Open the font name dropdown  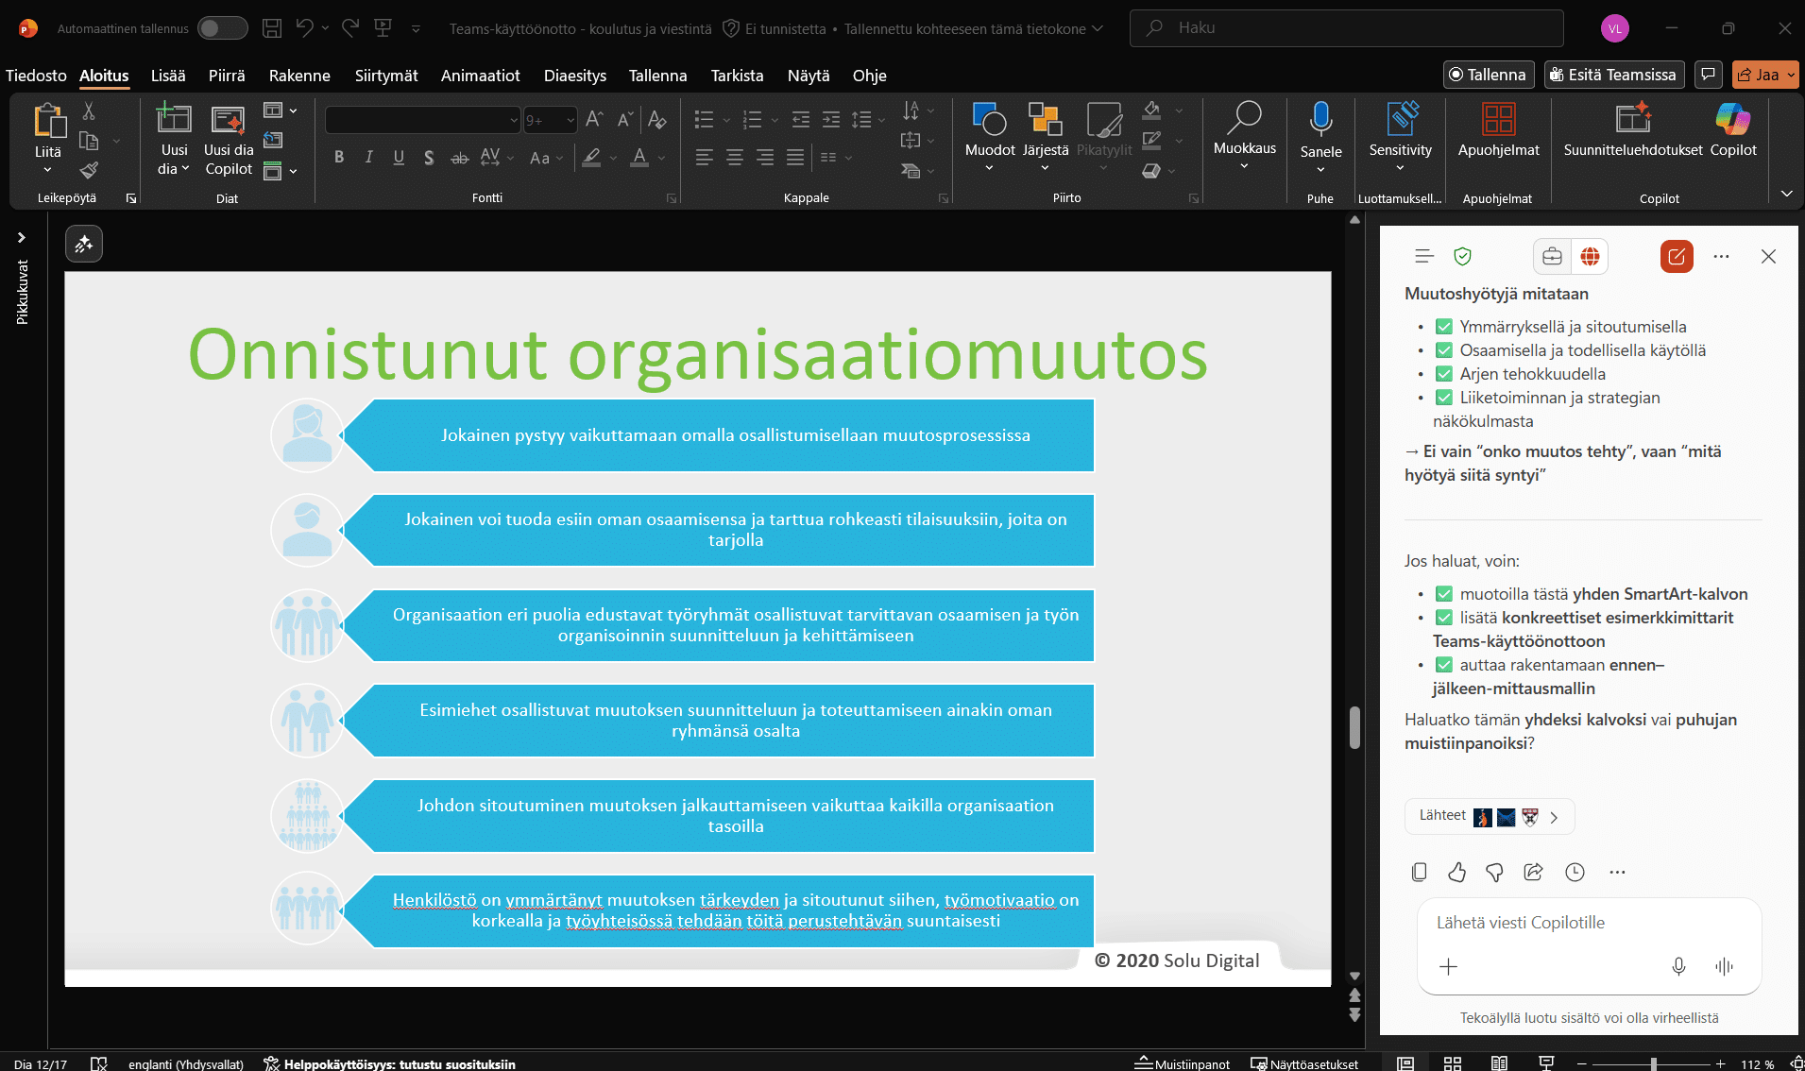tap(514, 120)
